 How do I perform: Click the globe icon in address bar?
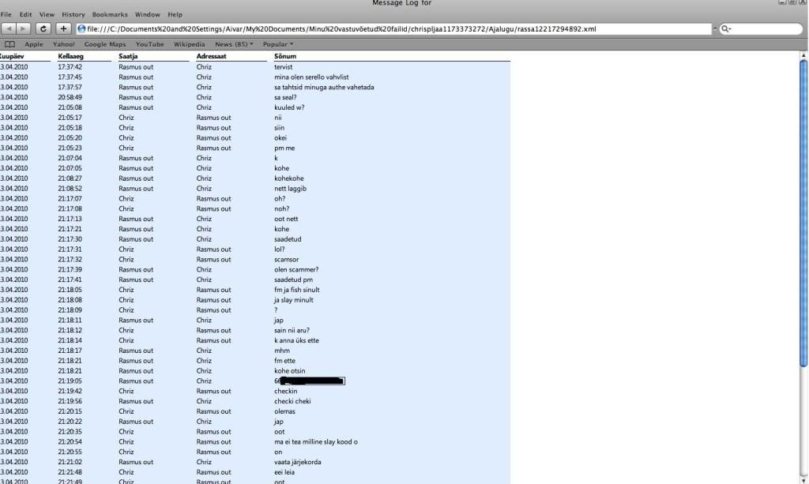click(81, 29)
